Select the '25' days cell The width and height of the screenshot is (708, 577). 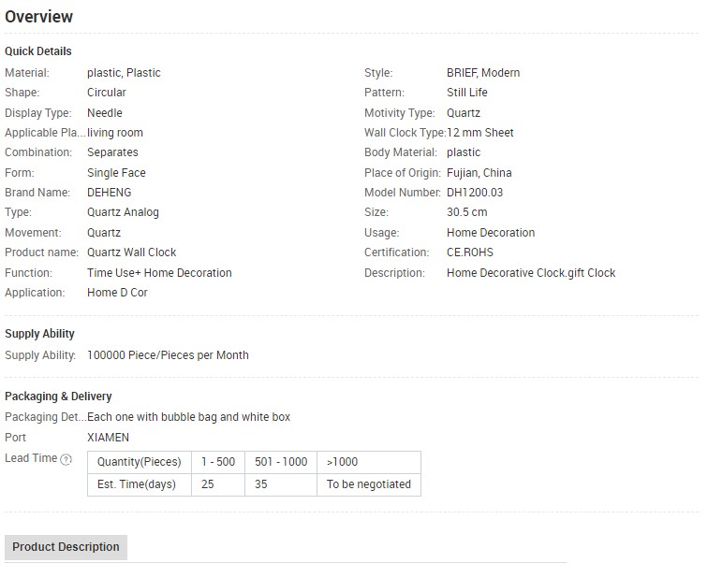[x=218, y=484]
